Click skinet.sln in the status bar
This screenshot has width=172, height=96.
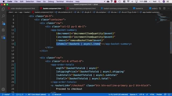pos(57,94)
